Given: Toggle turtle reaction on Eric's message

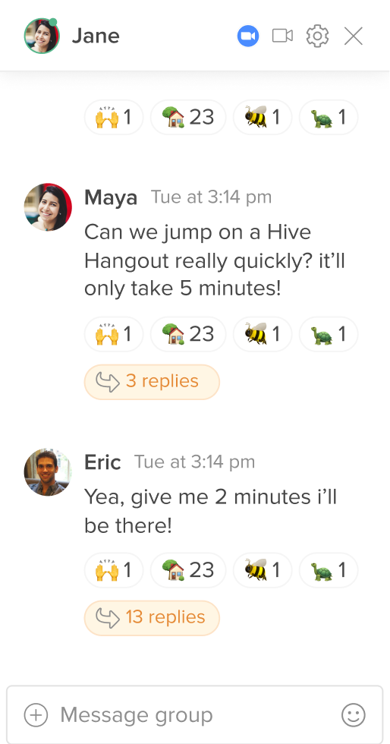Looking at the screenshot, I should point(329,570).
